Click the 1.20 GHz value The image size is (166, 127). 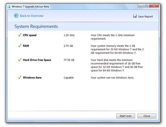click(x=69, y=35)
